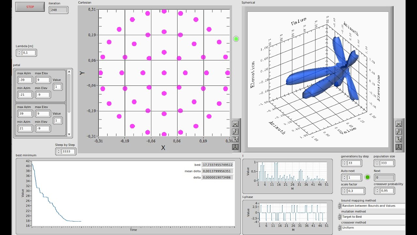417x235 pixels.
Task: Set Cartesian plot to XZ projection view
Action: coord(235,132)
